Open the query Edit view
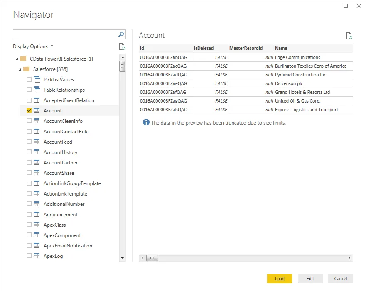 310,279
